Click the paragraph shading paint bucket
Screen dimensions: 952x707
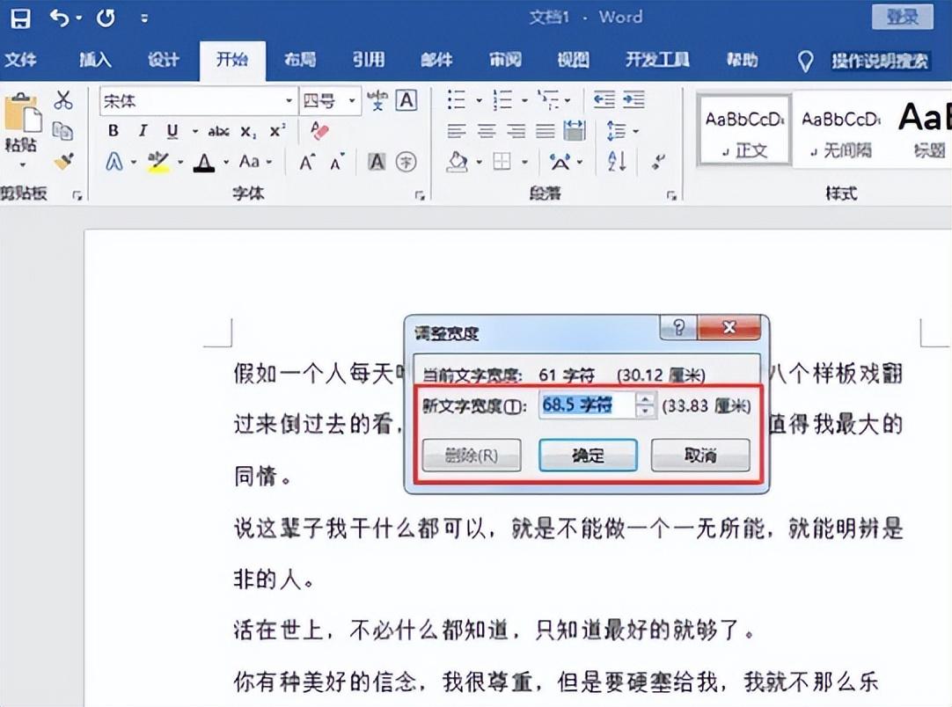coord(458,162)
